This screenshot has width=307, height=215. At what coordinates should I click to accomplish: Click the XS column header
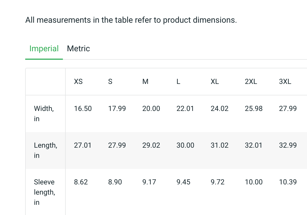click(78, 82)
